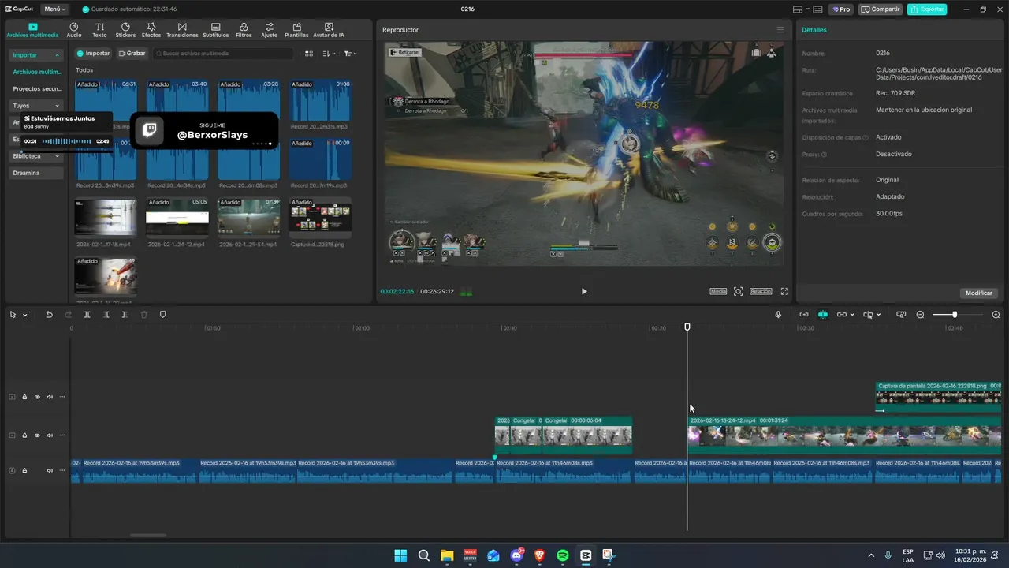Open the sort order dropdown in media panel
Screen dimensions: 1009x568
tap(330, 54)
